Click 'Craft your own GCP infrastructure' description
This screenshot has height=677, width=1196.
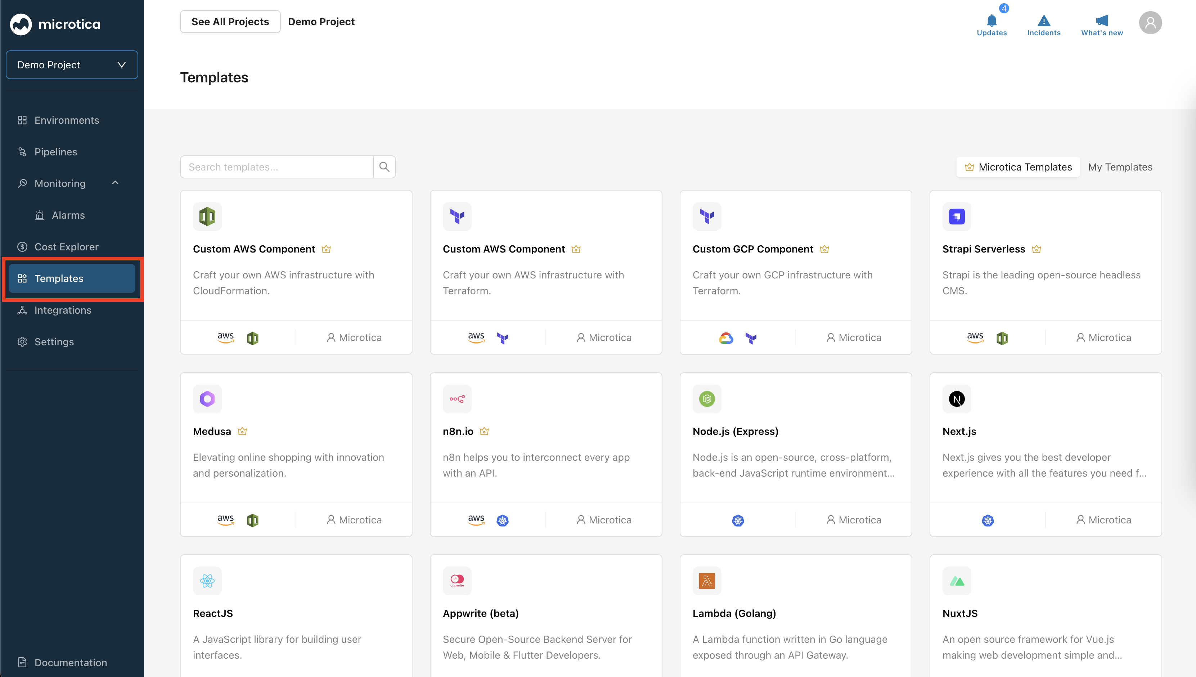(782, 283)
